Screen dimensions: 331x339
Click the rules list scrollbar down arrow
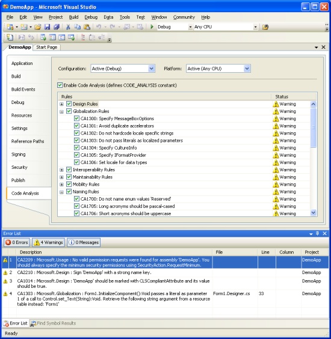[313, 213]
